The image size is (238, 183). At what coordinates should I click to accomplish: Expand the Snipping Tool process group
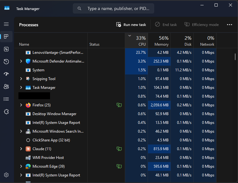(x=21, y=79)
